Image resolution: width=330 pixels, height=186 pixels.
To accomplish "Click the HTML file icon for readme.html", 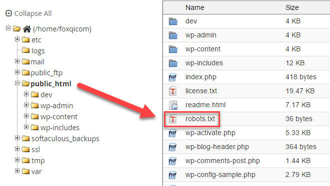I will (x=173, y=105).
